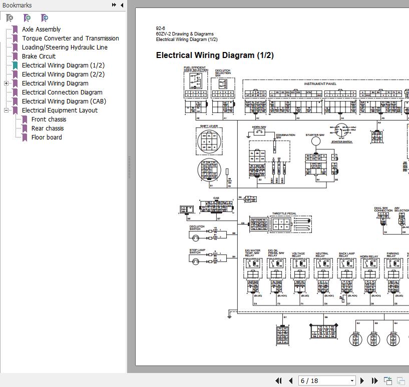
Task: Select the Brake Circuit bookmark
Action: (39, 56)
